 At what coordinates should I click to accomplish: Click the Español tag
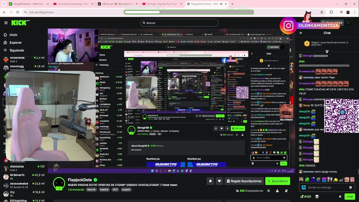coord(104,190)
